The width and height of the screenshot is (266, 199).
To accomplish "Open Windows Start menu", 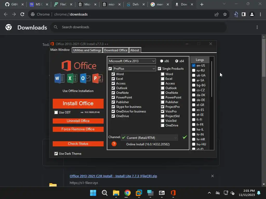I will pos(93,193).
